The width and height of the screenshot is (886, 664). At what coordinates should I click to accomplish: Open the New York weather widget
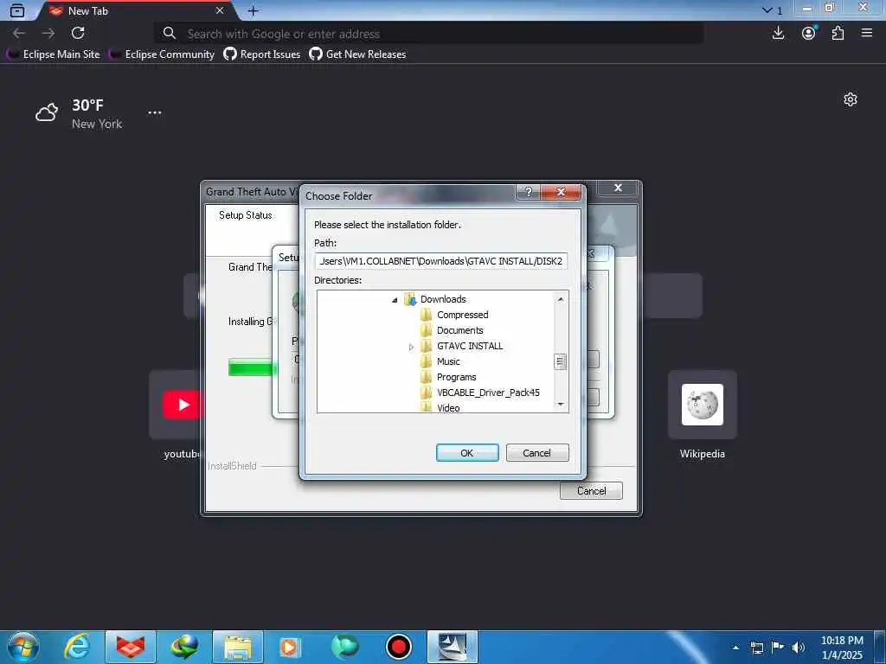coord(79,113)
